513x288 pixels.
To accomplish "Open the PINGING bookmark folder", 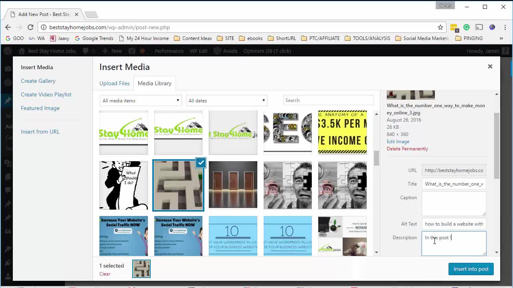I will (x=469, y=38).
